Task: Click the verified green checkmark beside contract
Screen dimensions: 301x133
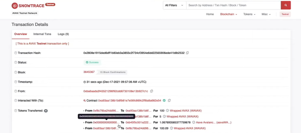Action: tap(164, 100)
